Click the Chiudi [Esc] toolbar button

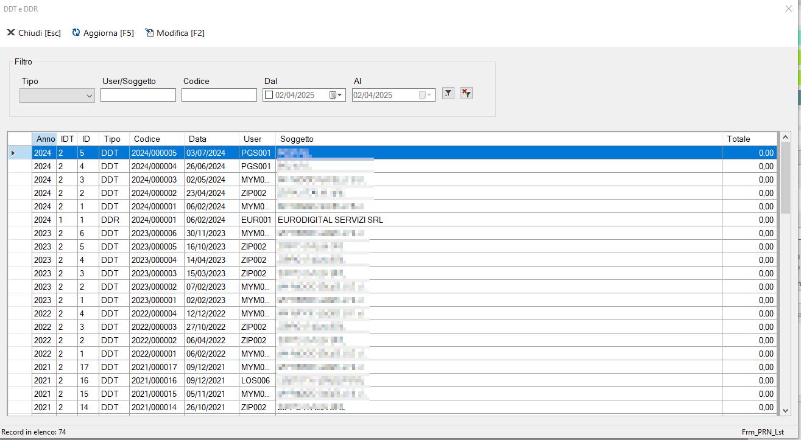click(34, 33)
